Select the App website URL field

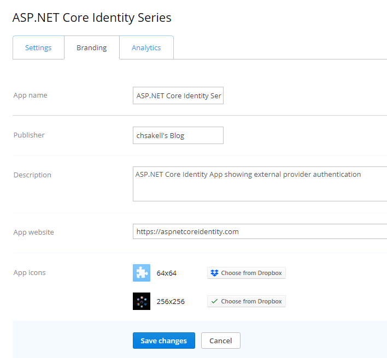[x=260, y=231]
